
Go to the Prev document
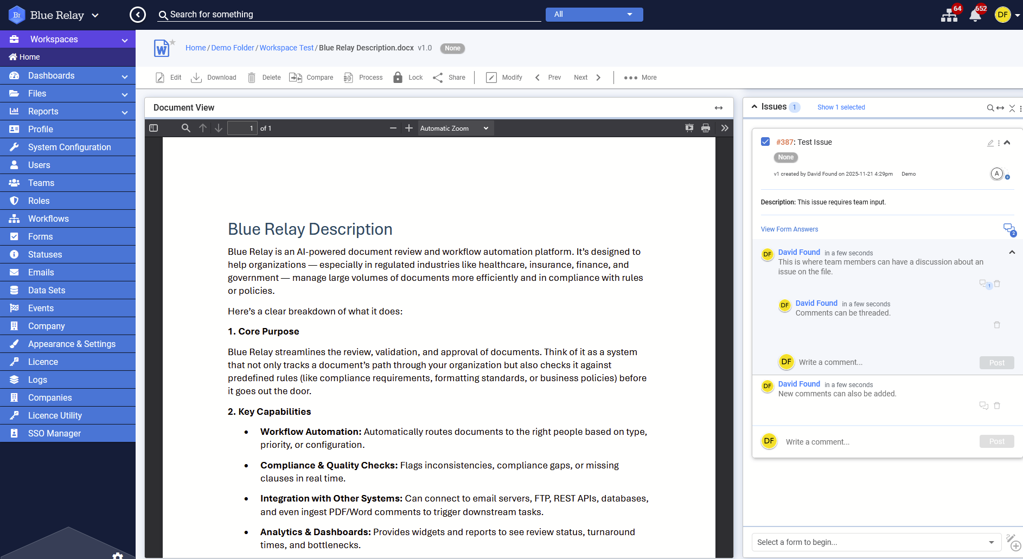[x=548, y=78]
